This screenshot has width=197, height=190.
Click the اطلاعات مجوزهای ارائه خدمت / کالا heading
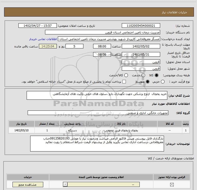coord(171,158)
